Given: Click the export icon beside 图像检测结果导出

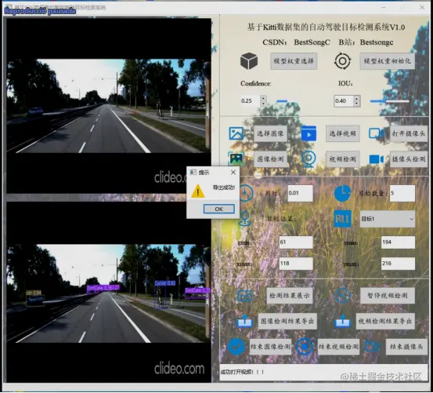Looking at the screenshot, I should (x=244, y=321).
